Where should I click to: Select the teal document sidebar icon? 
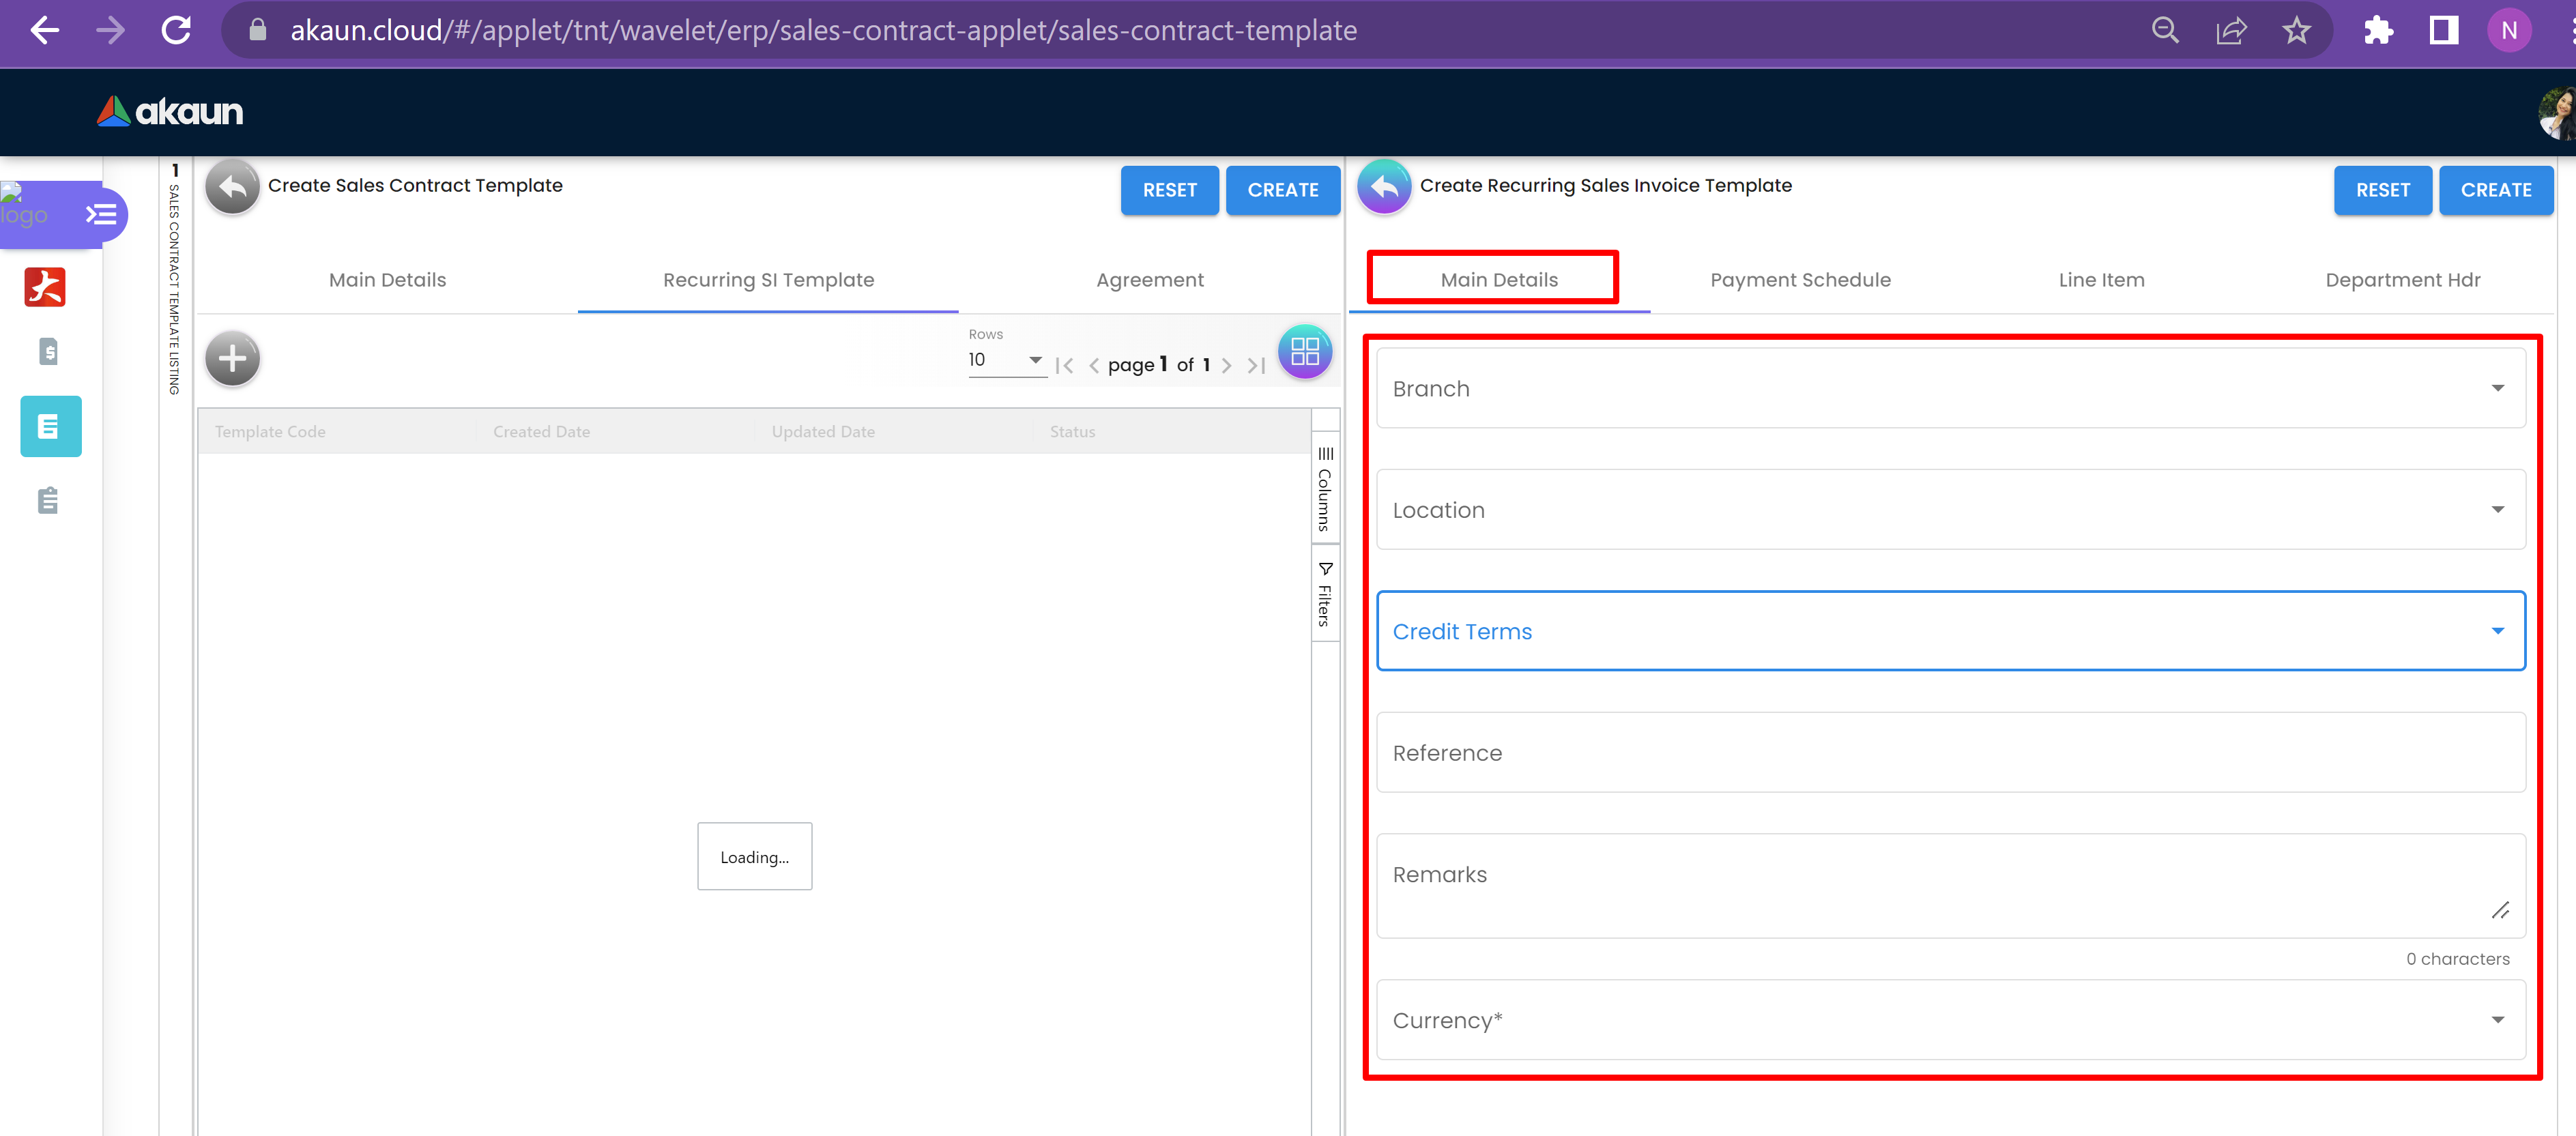point(50,427)
